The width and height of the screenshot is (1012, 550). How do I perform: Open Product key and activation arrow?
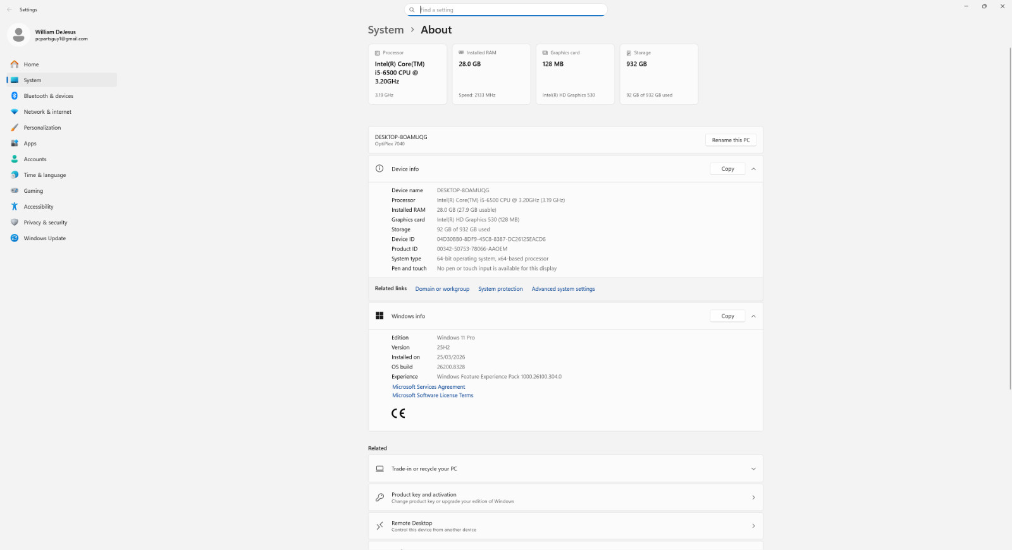(753, 498)
